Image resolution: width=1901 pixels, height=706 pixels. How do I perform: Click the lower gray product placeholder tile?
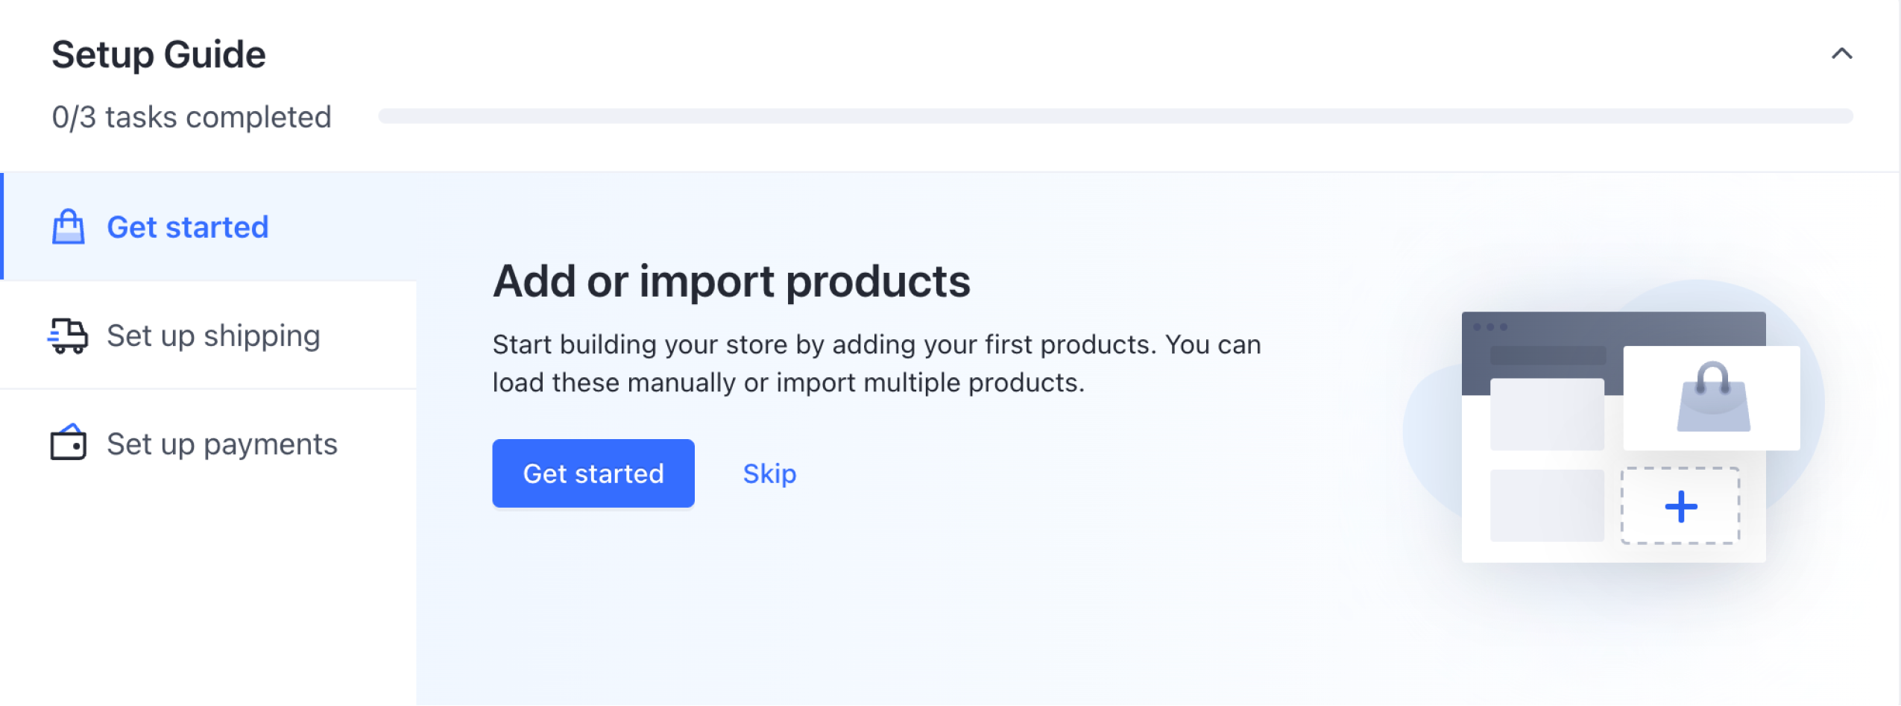(1547, 505)
